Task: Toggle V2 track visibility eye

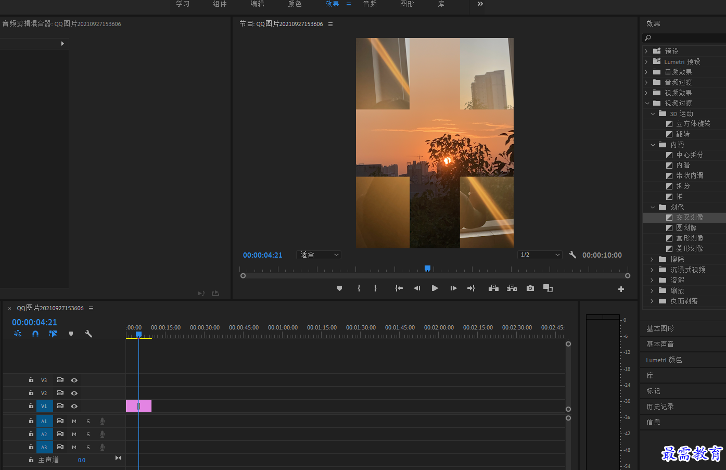Action: point(74,393)
